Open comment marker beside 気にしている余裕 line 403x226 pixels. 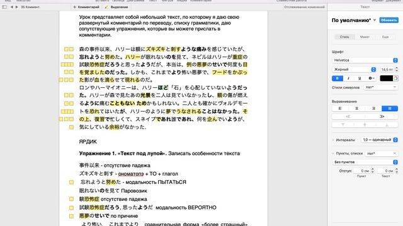click(71, 127)
